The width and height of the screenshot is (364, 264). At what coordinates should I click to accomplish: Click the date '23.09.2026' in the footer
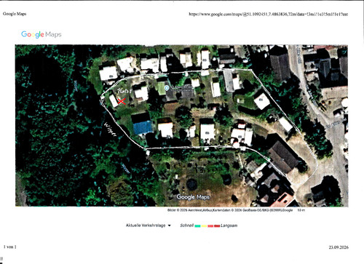[339, 247]
